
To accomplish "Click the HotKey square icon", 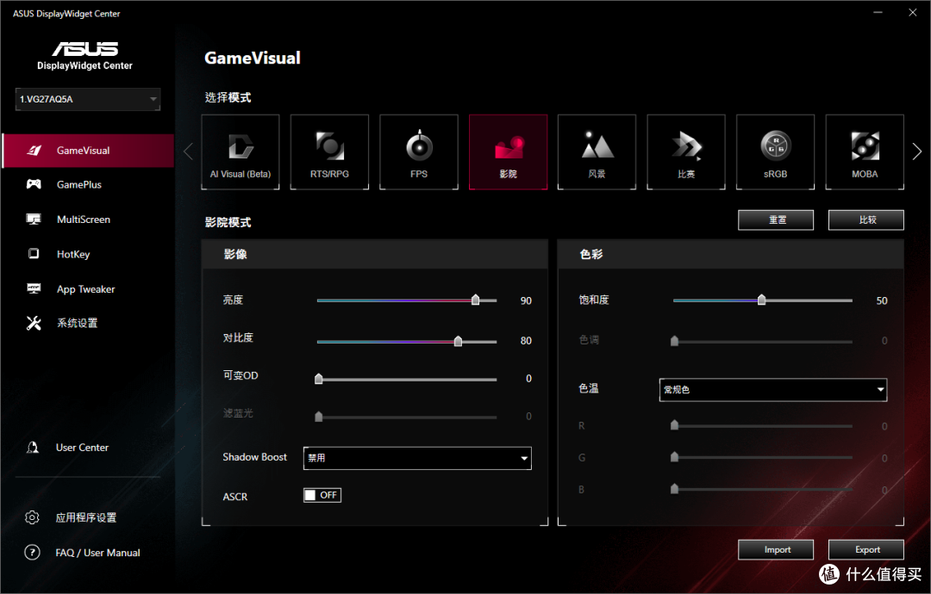I will pos(34,254).
